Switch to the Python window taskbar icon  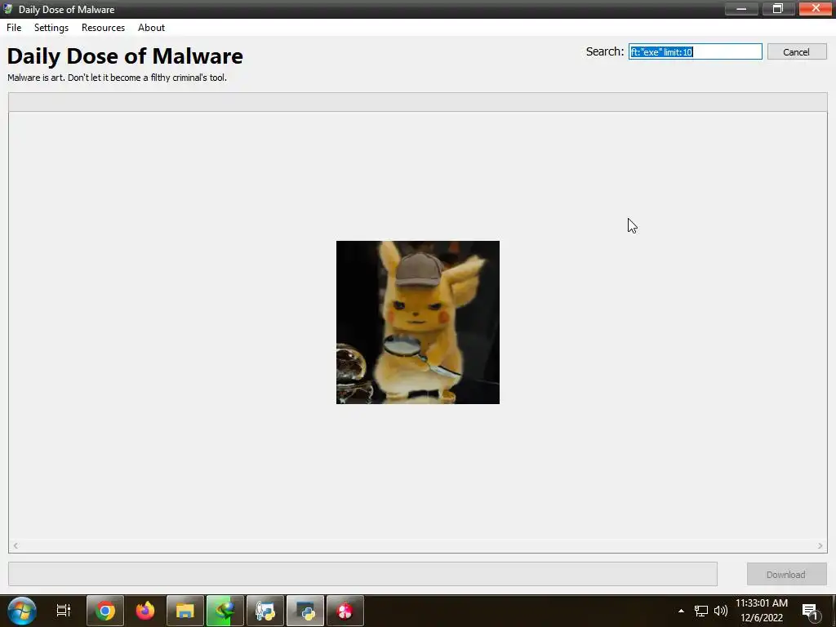tap(305, 611)
